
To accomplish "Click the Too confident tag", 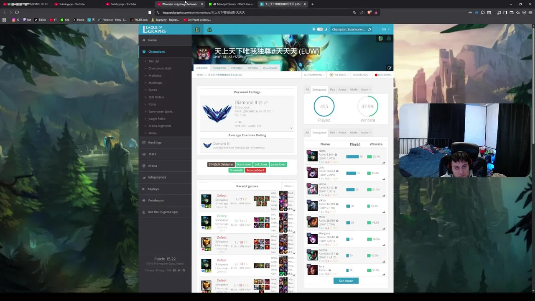I will 255,170.
